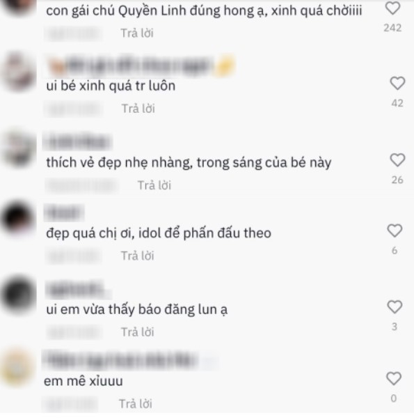Open blurred username above 'em mê xỉuuu'
Image resolution: width=414 pixels, height=420 pixels.
131,360
